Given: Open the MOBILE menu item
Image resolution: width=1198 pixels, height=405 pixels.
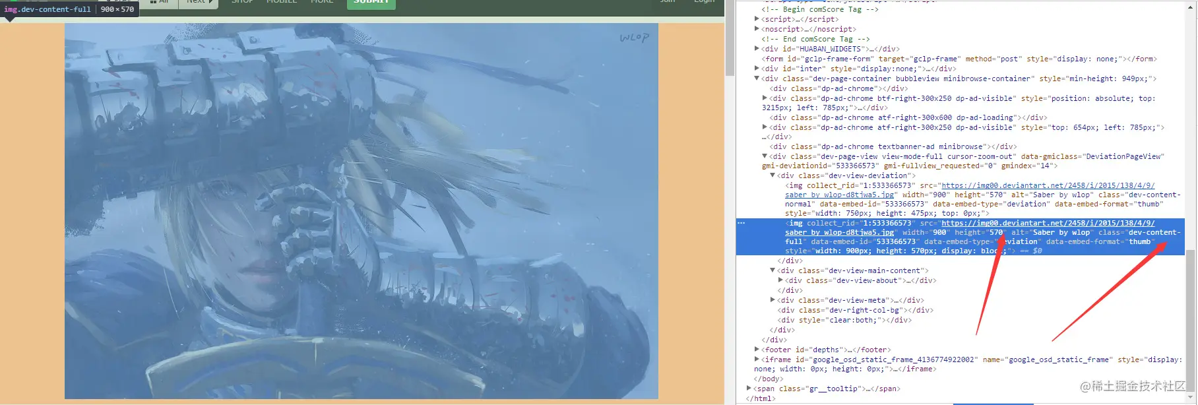Looking at the screenshot, I should (282, 2).
